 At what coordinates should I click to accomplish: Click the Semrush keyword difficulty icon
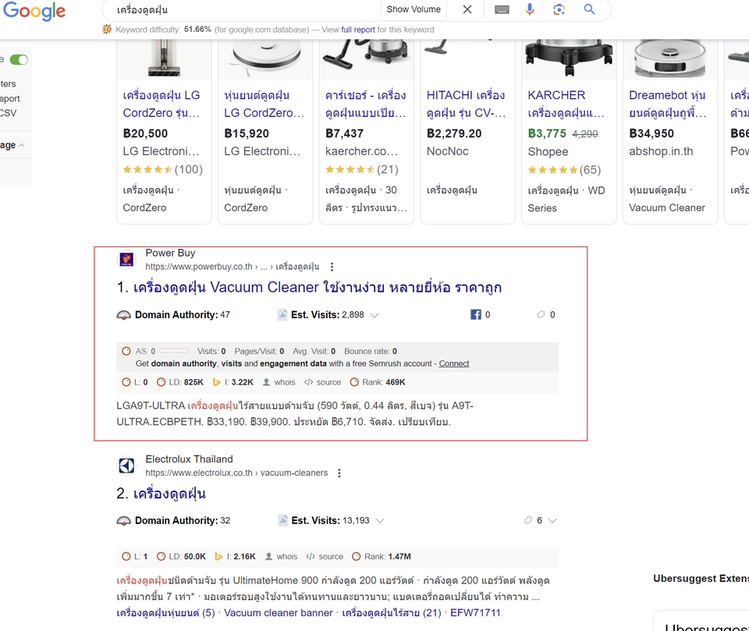coord(107,30)
